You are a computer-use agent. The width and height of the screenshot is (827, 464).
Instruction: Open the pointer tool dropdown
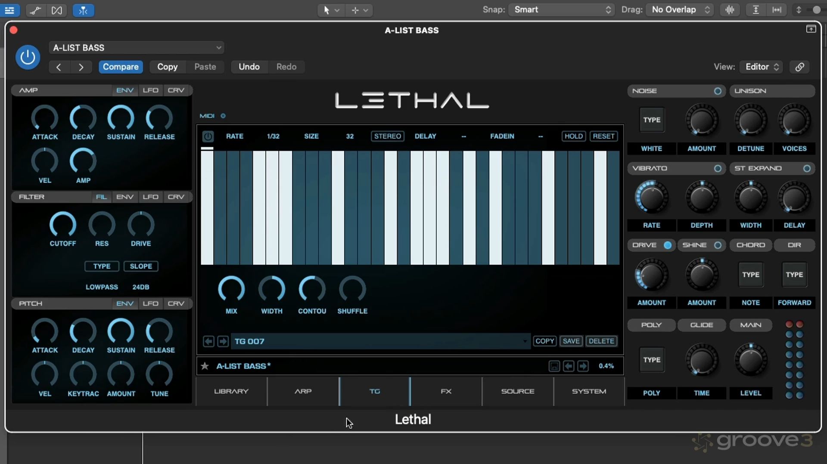(331, 10)
